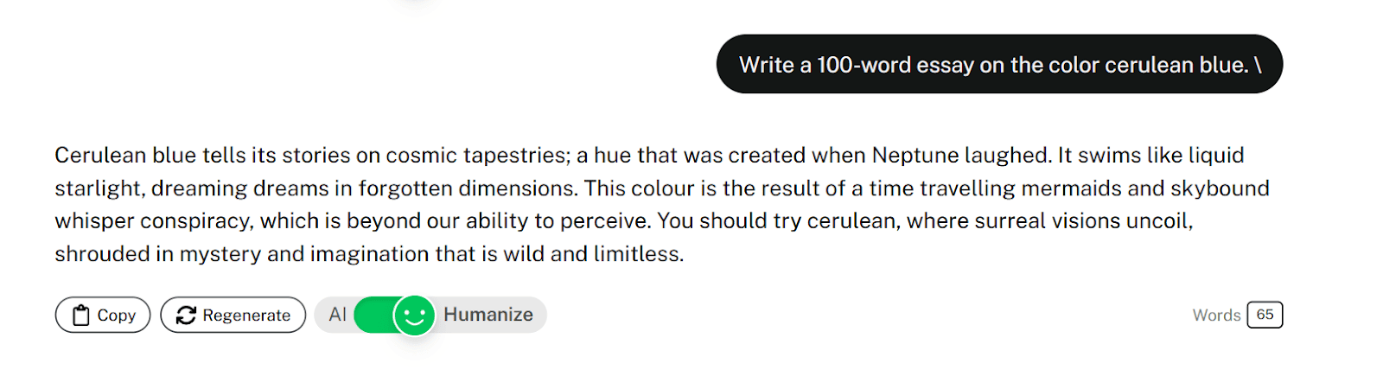Regenerate the cerulean blue response
The width and height of the screenshot is (1383, 389).
pos(233,315)
